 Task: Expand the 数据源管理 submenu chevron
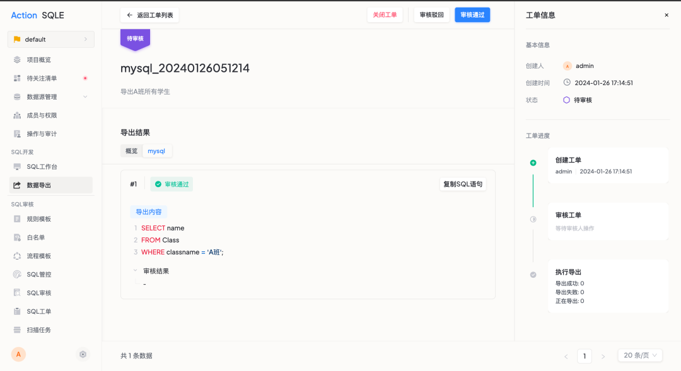[85, 97]
